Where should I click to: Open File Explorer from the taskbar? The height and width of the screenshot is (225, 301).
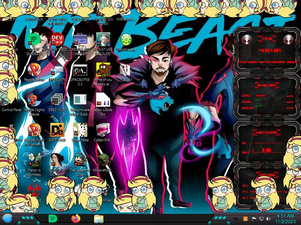(x=99, y=219)
